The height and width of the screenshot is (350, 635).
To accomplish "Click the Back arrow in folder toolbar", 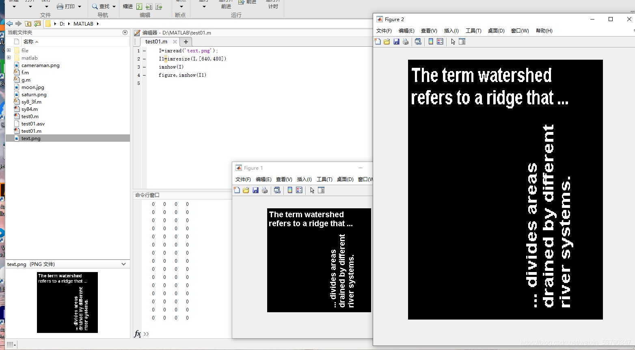I will [9, 24].
